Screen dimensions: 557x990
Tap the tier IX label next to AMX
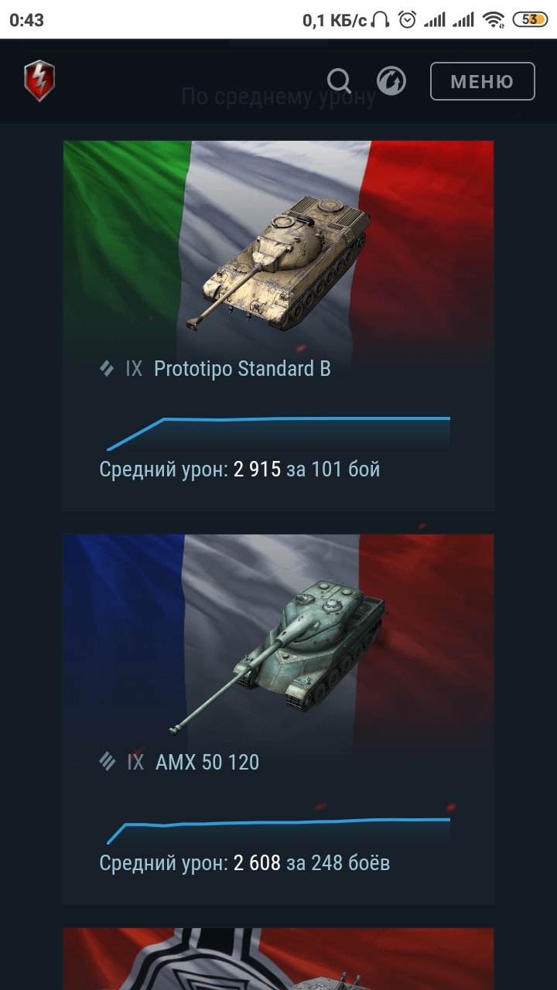click(x=135, y=763)
